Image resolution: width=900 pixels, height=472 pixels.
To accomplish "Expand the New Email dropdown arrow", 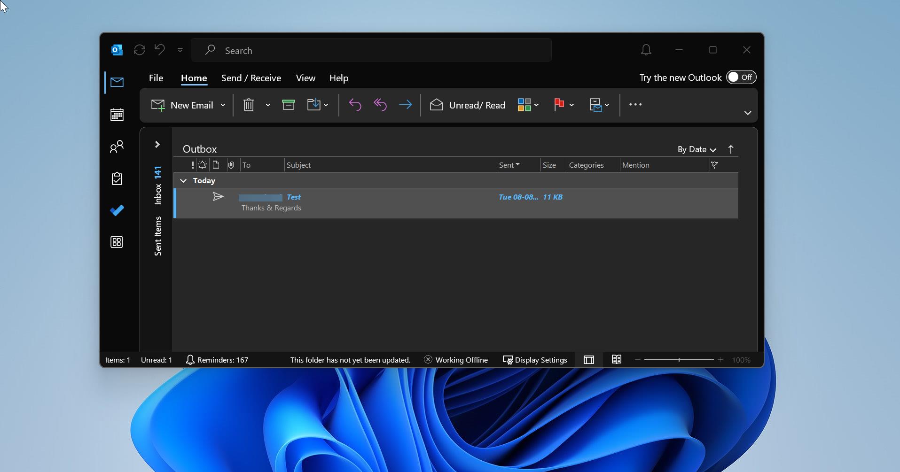I will [223, 105].
